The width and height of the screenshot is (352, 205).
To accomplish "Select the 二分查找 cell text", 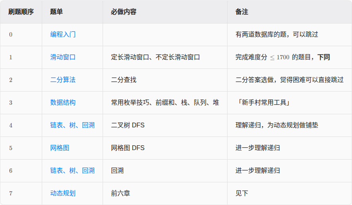I will [x=124, y=80].
